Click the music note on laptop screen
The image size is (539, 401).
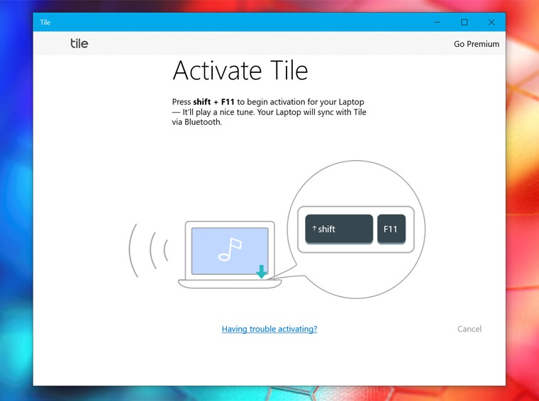[230, 249]
